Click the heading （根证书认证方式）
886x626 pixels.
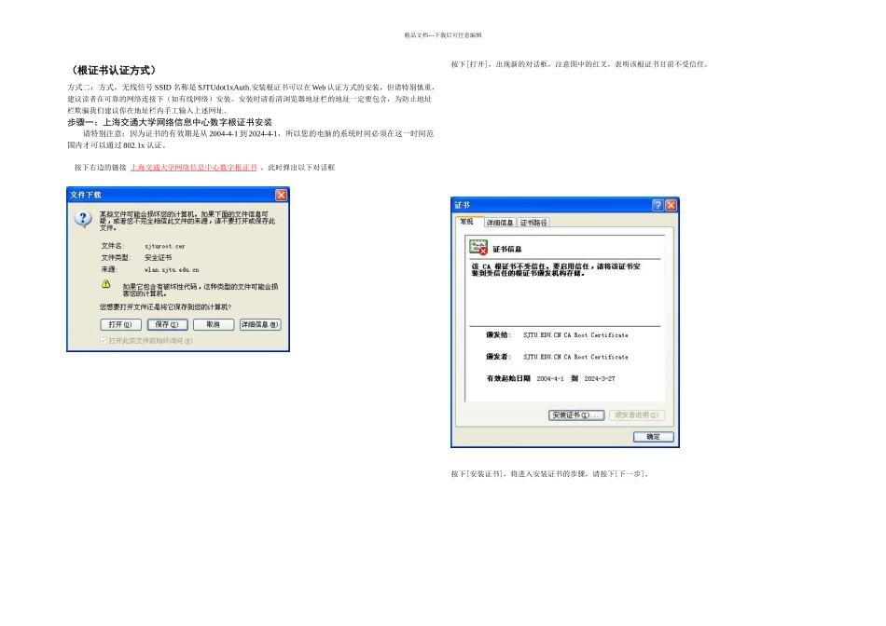coord(113,70)
